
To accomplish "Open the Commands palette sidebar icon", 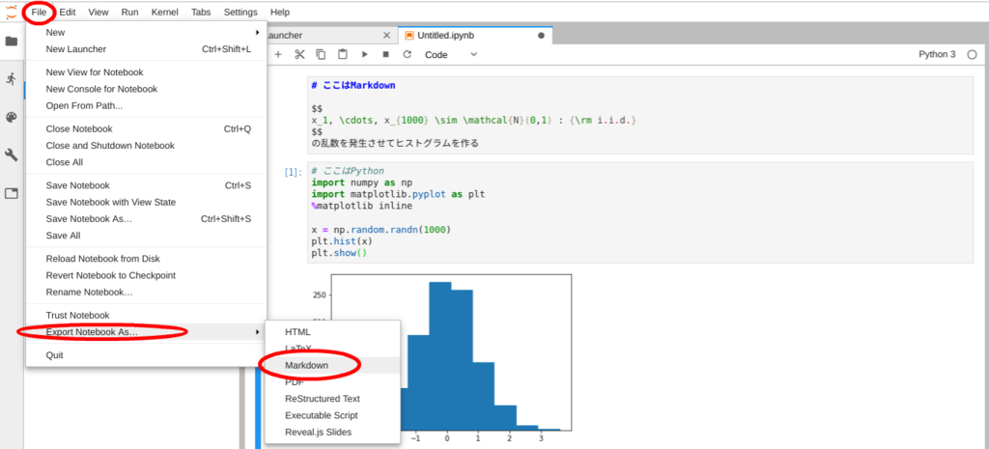I will pyautogui.click(x=12, y=117).
